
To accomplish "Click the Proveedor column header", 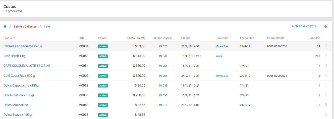I will [222, 38].
